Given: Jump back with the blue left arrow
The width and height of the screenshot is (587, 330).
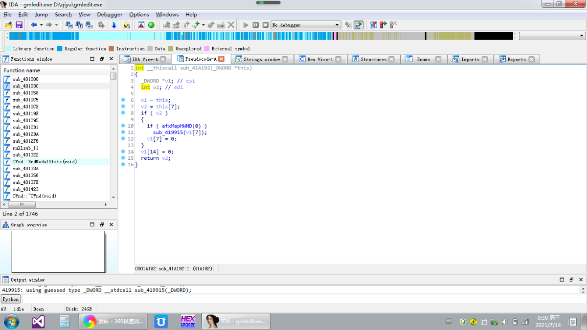Looking at the screenshot, I should [33, 25].
